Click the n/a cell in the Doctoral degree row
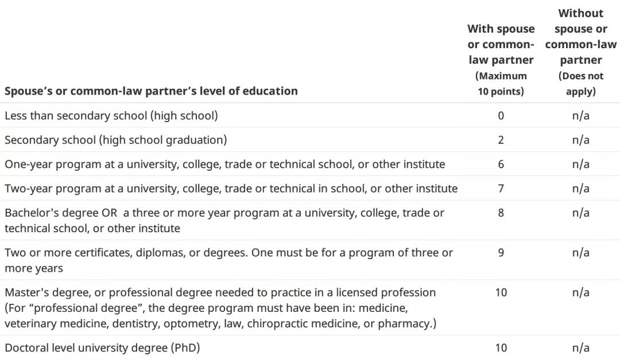The height and width of the screenshot is (360, 620). (580, 348)
